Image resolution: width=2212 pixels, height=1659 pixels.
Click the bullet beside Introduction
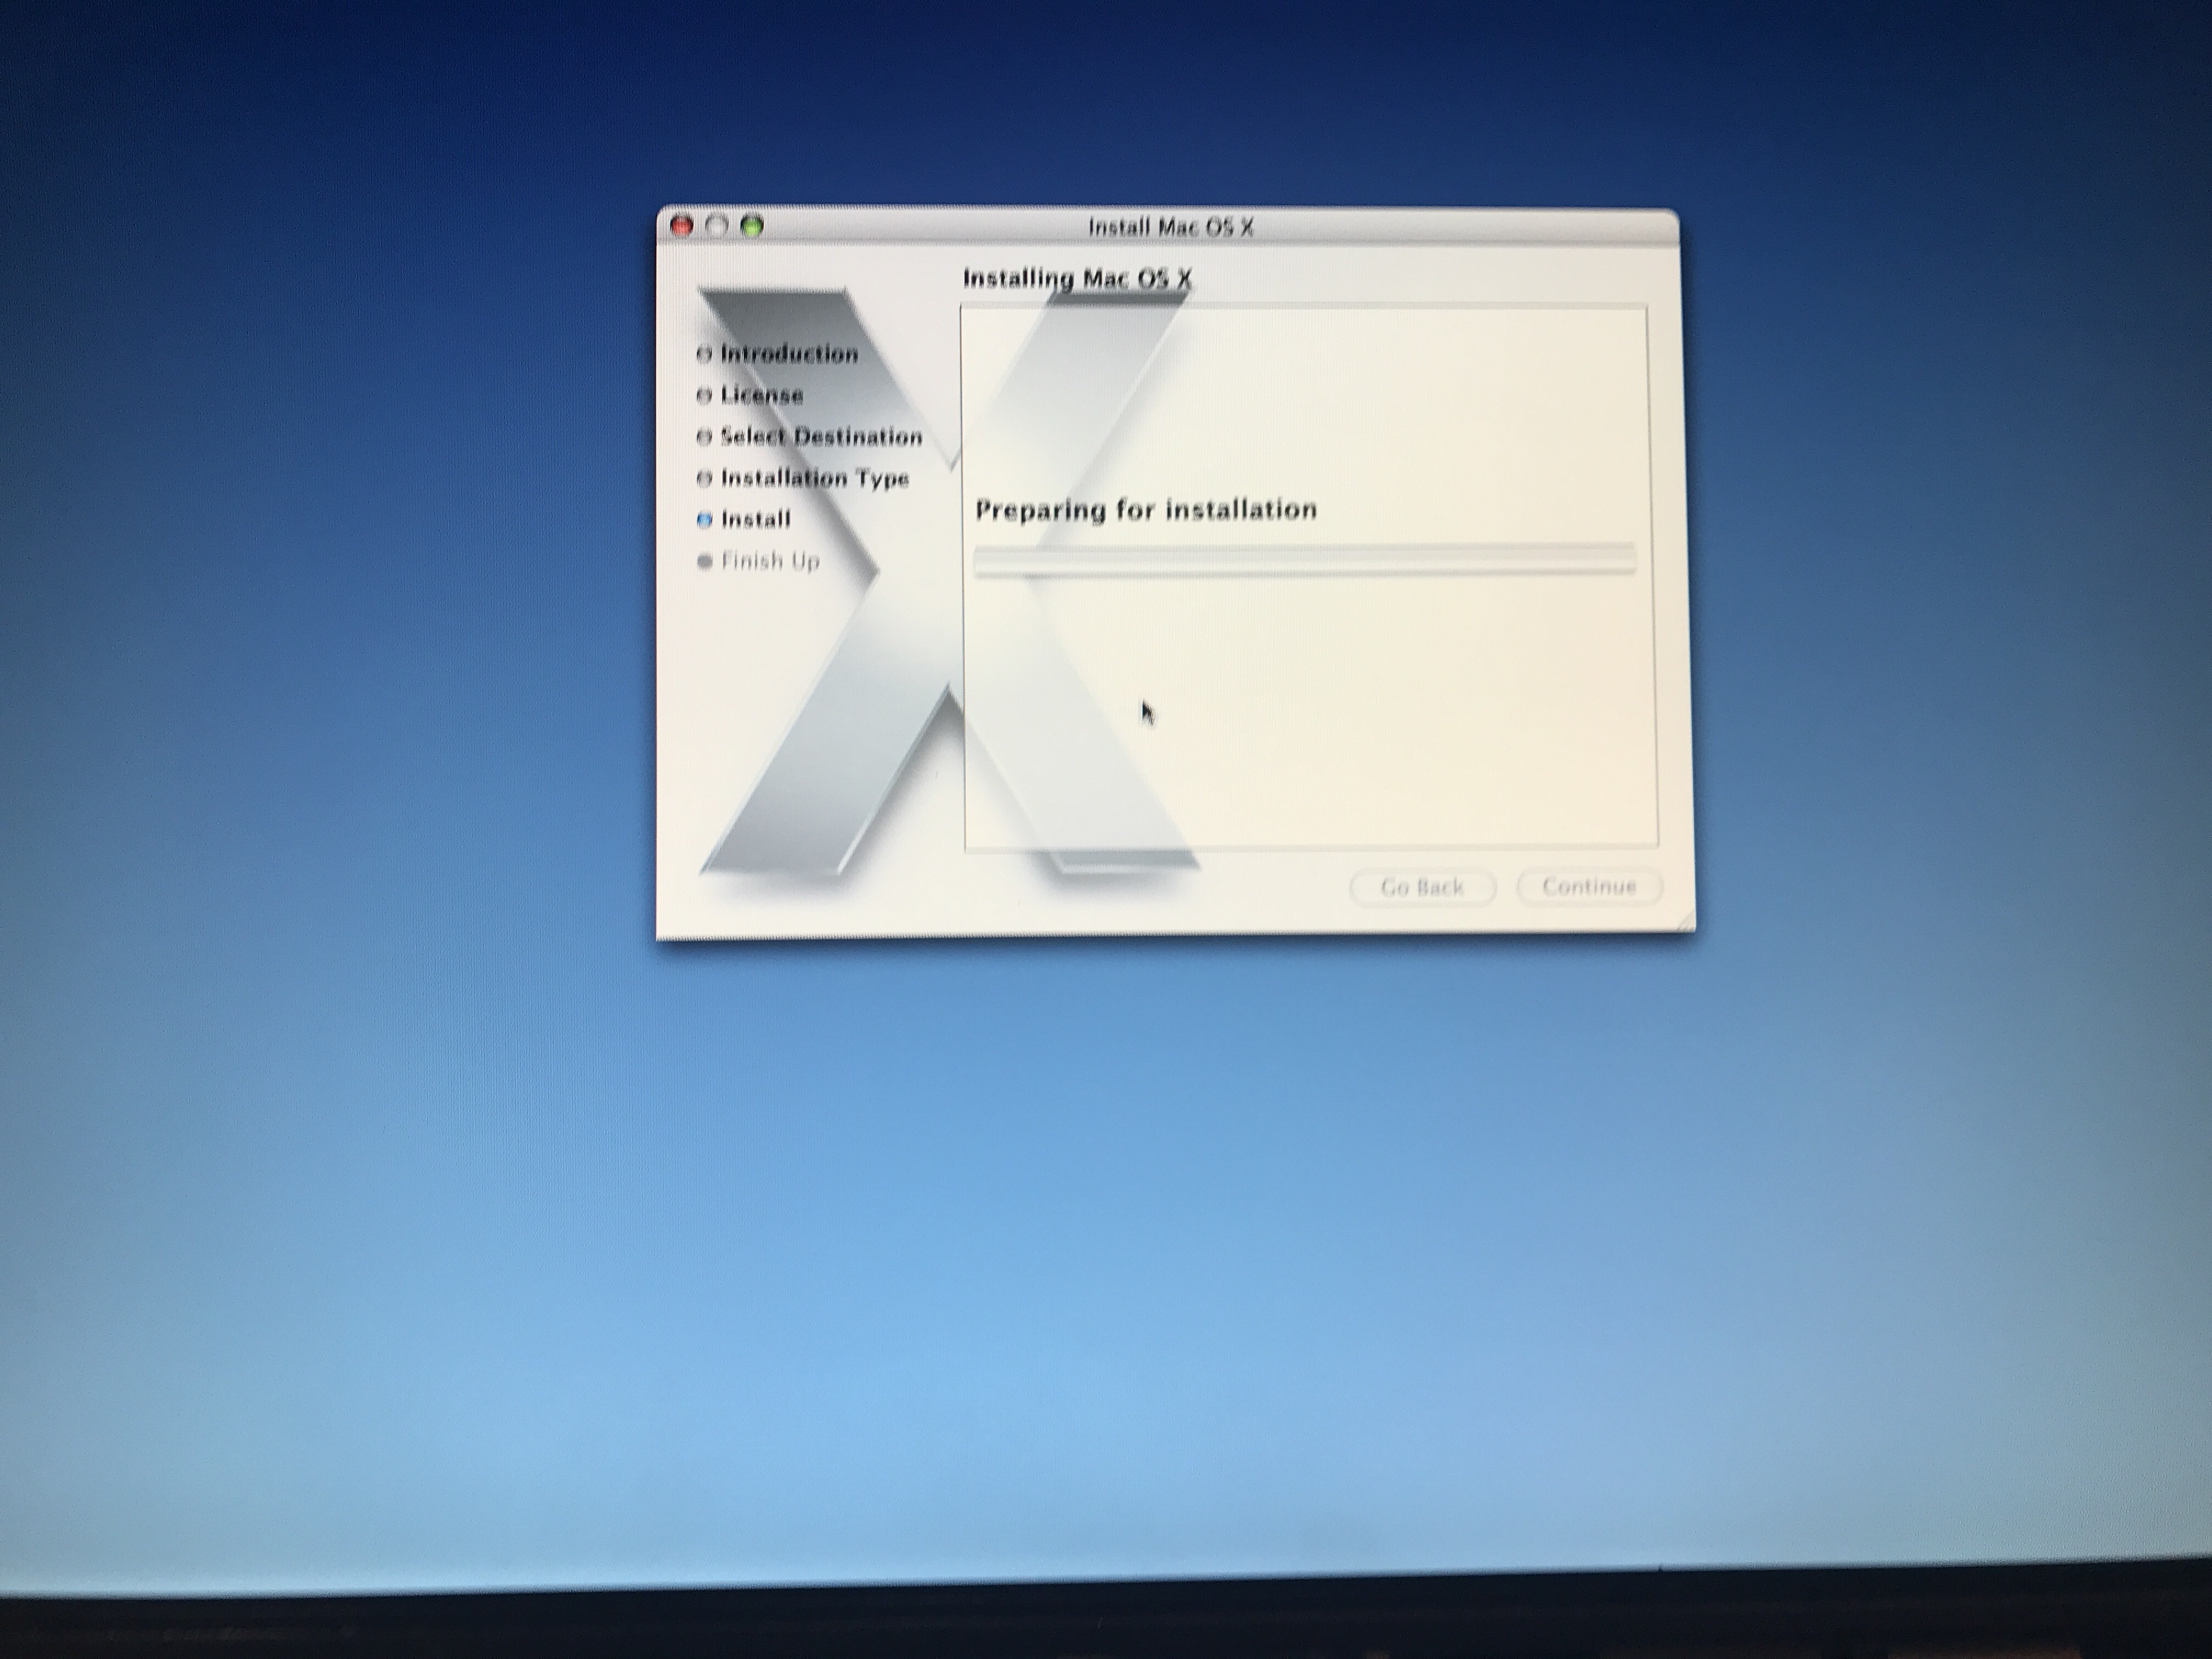[704, 354]
